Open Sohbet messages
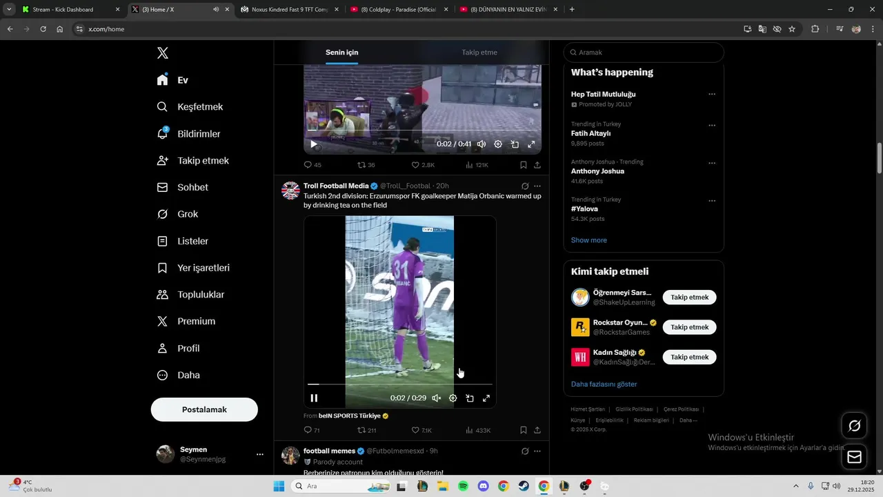The height and width of the screenshot is (497, 883). pos(182,187)
